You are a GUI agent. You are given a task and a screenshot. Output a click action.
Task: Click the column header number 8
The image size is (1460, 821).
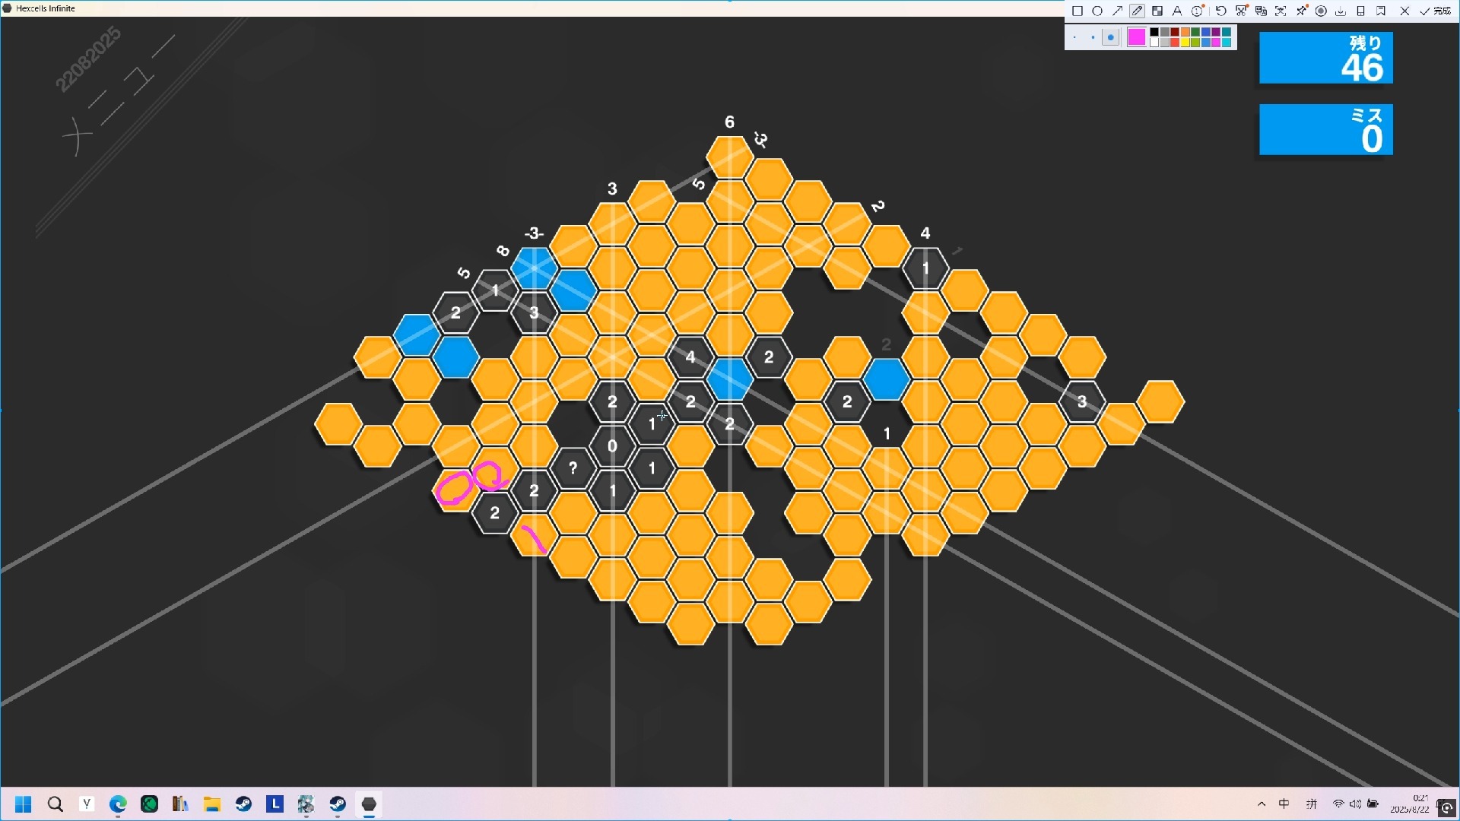click(x=503, y=251)
